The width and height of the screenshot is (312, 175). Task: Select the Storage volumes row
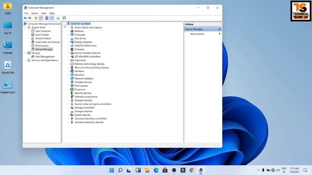tap(83, 111)
